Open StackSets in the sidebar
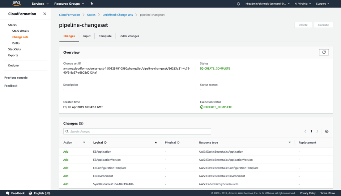341x196 pixels. (14, 49)
